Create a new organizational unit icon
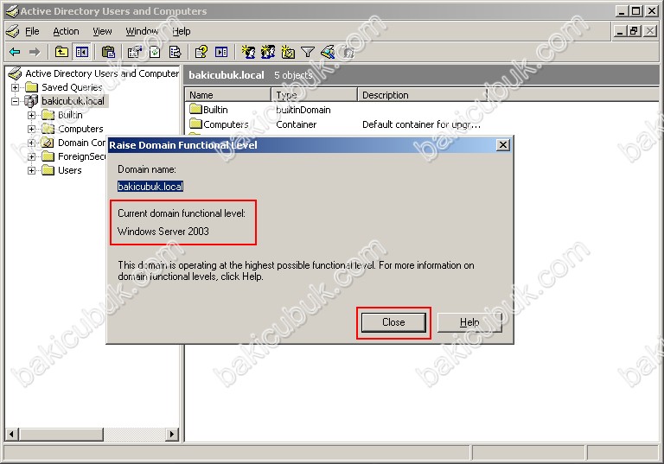The height and width of the screenshot is (464, 664). tap(288, 52)
